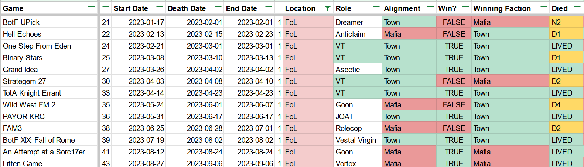Select the Wild West FM 2 cell
Image resolution: width=584 pixels, height=167 pixels.
49,105
